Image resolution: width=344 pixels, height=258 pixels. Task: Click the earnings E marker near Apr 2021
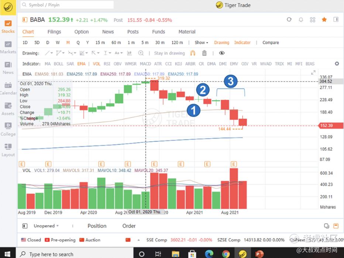pyautogui.click(x=207, y=164)
